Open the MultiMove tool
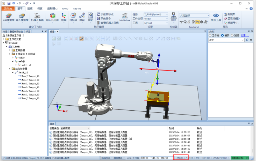This screenshot has height=161, width=256. tap(125, 17)
